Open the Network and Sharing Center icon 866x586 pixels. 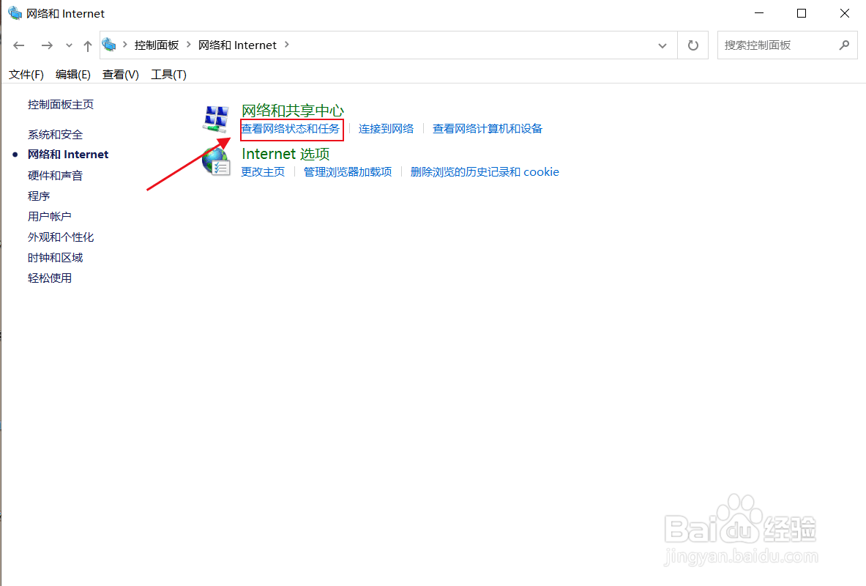tap(215, 118)
